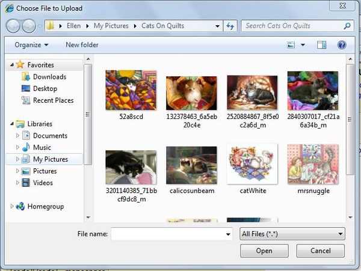
Task: Click the Back navigation arrow button
Action: 13,26
